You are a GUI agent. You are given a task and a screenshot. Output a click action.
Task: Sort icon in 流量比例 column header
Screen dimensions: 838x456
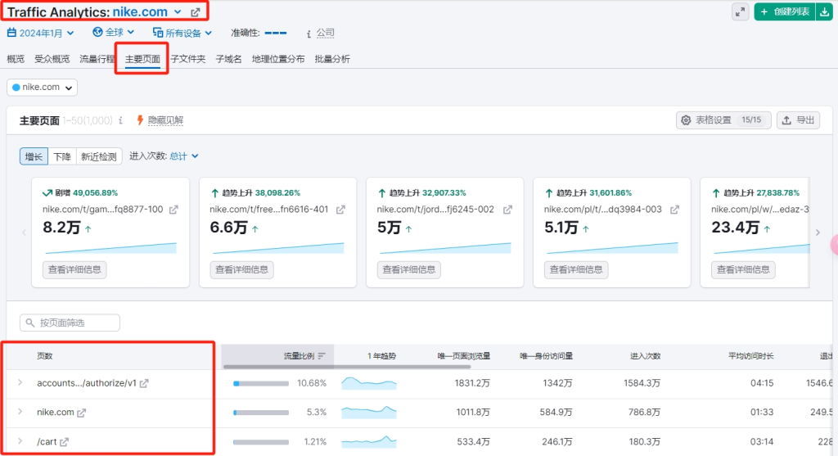(322, 356)
